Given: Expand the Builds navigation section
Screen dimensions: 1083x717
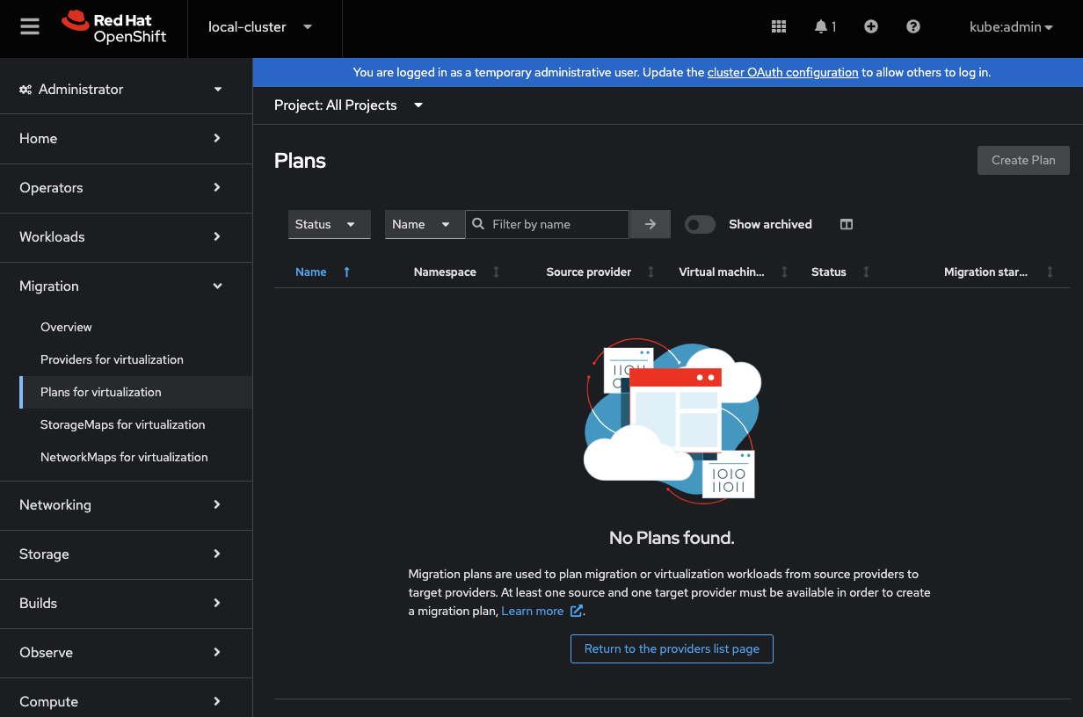Looking at the screenshot, I should [126, 604].
